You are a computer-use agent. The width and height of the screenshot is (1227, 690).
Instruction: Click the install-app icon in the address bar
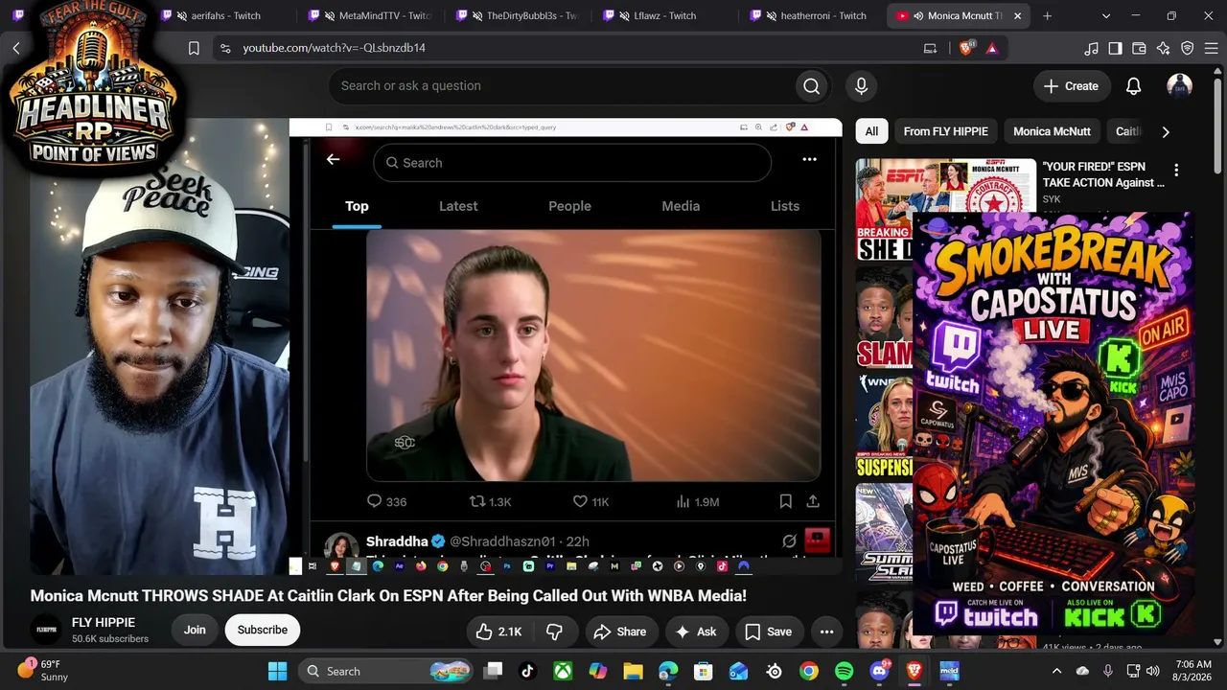(930, 48)
